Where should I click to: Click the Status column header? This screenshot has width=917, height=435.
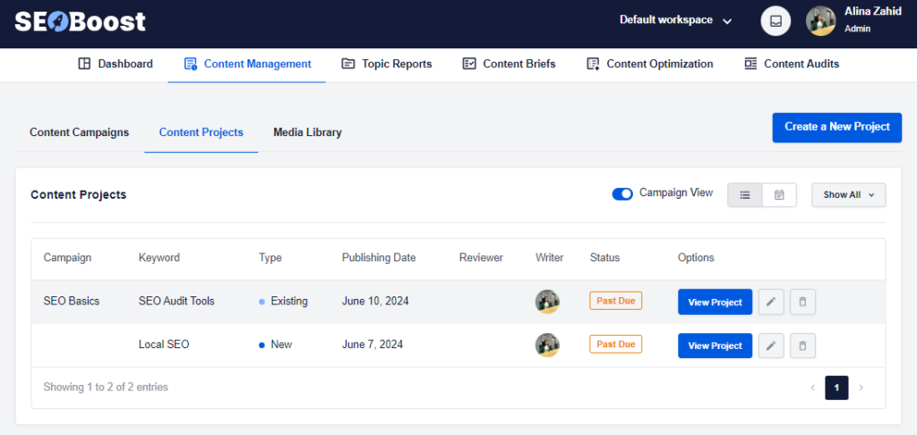click(604, 258)
